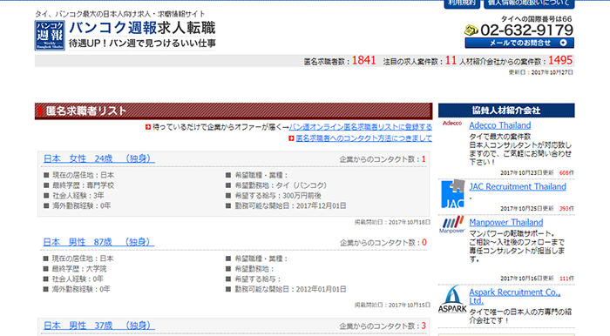Screen dimensions: 610x336
Task: Click the arrow circle on mail inquiry button
Action: [x=563, y=43]
